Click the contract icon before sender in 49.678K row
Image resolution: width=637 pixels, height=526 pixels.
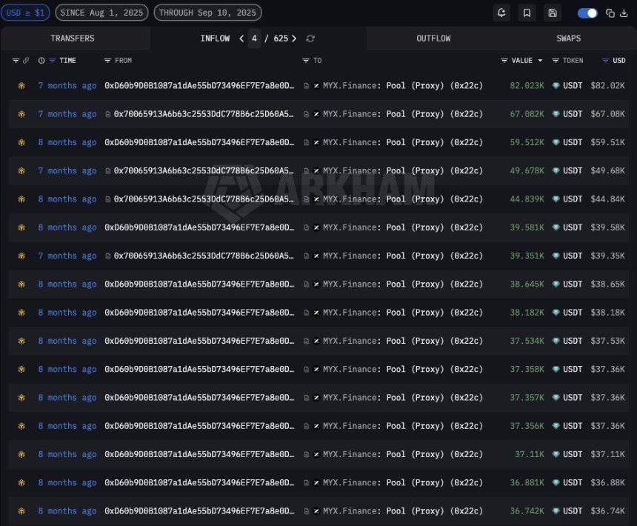click(x=107, y=171)
